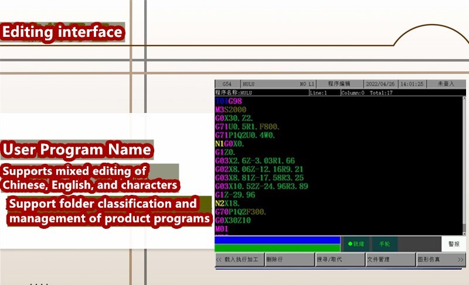Screen dimensions: 469x285
Task: Click the 删除行 delete line button
Action: coord(290,259)
